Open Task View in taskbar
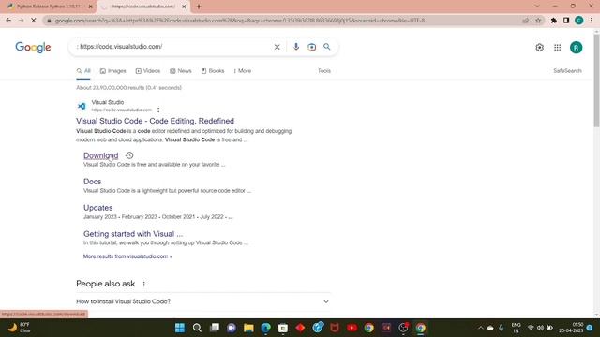 215,328
